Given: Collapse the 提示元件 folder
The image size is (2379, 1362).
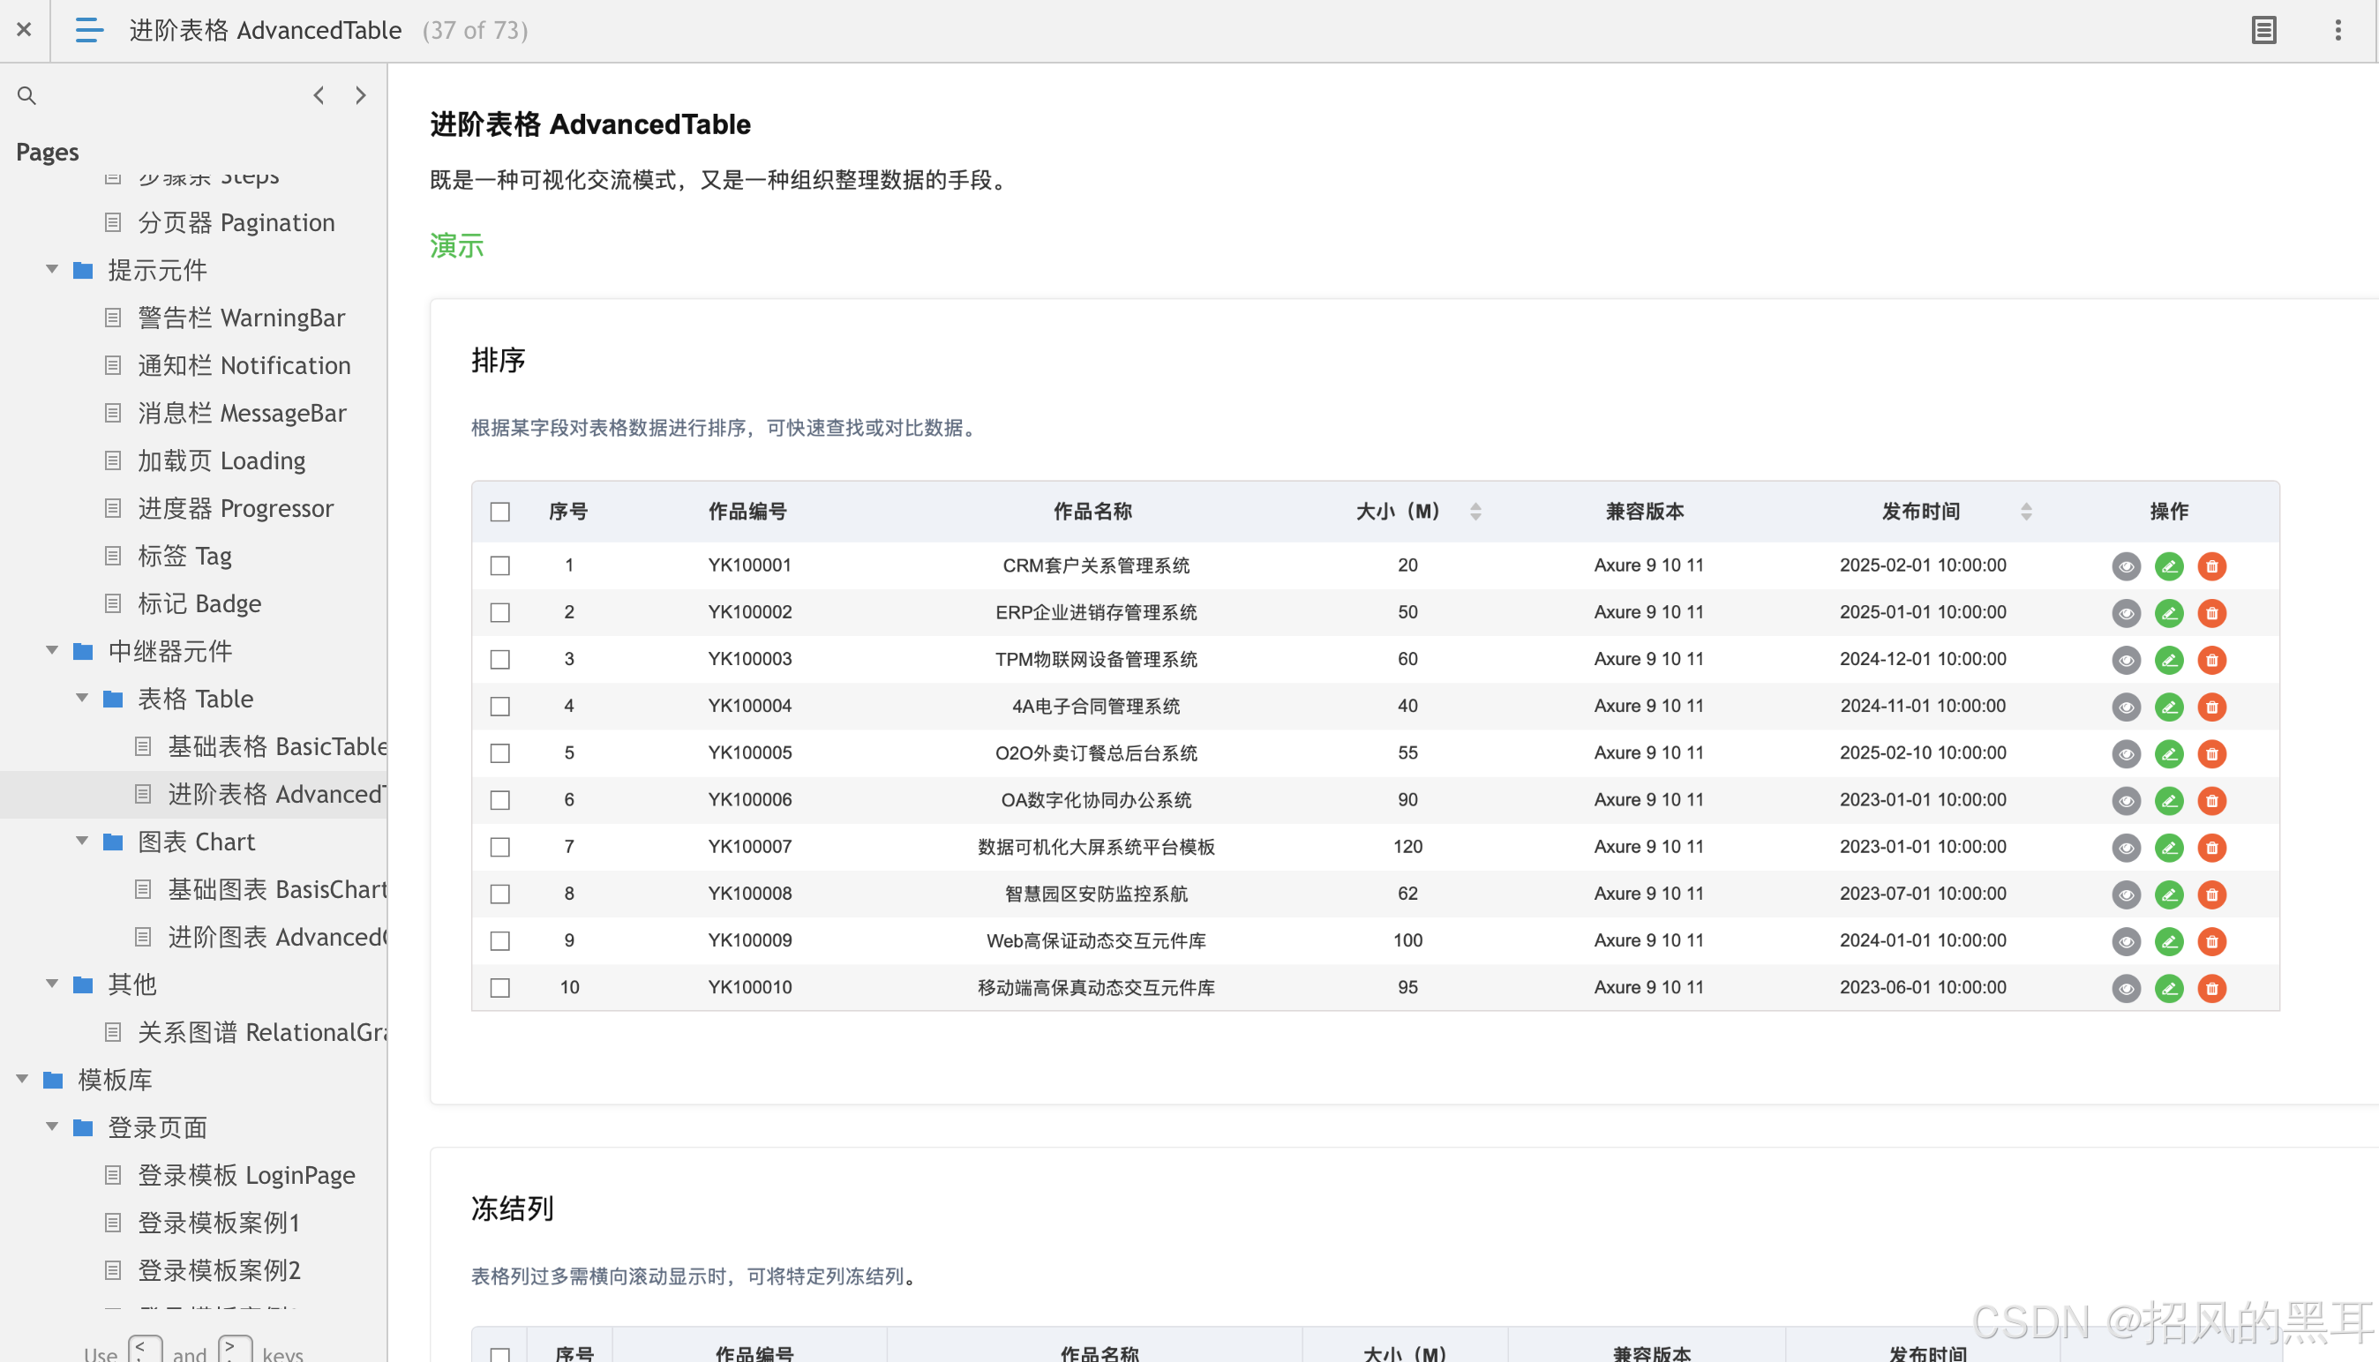Looking at the screenshot, I should click(52, 270).
